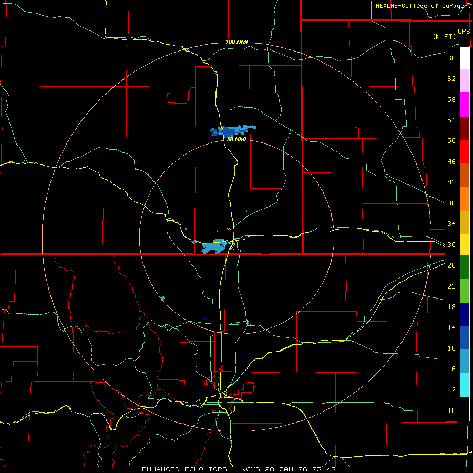Click the legend value "38"

(451, 203)
